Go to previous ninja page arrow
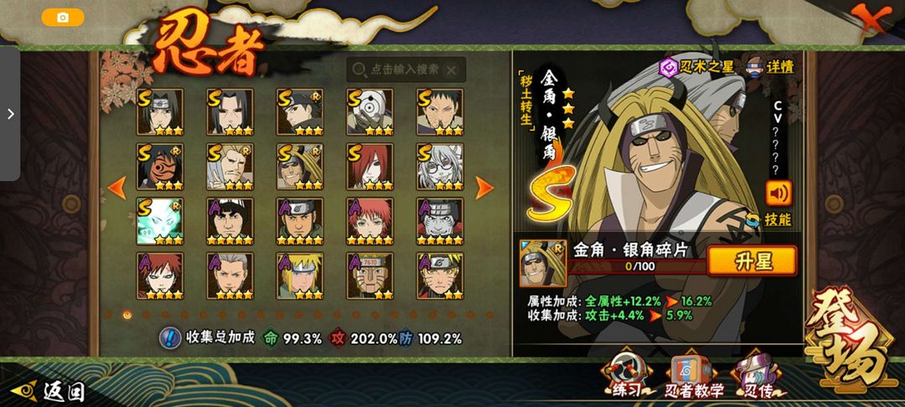905x407 pixels. click(117, 188)
